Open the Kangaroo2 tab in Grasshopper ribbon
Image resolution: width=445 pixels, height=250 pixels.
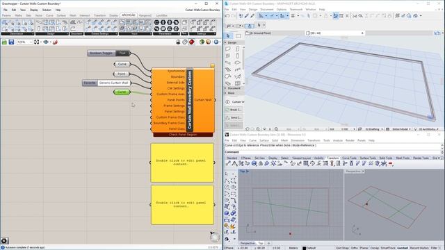[x=145, y=15]
